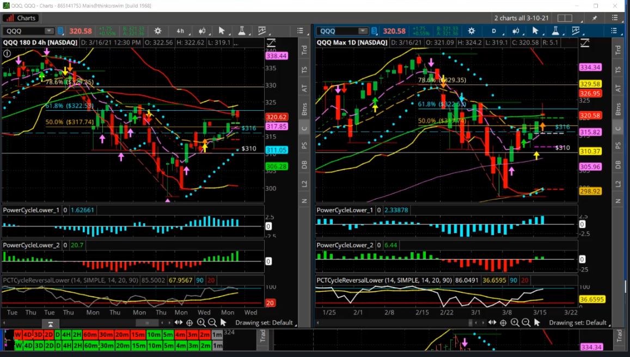Click the info circle in left chart
The image size is (630, 357).
point(7,53)
